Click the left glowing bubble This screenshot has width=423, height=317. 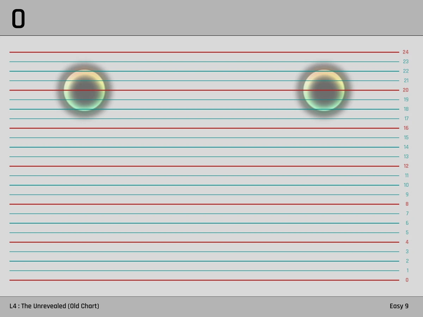(84, 91)
